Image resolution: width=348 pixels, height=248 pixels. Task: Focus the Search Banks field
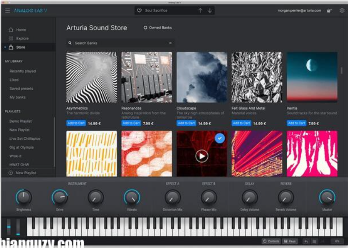(120, 43)
